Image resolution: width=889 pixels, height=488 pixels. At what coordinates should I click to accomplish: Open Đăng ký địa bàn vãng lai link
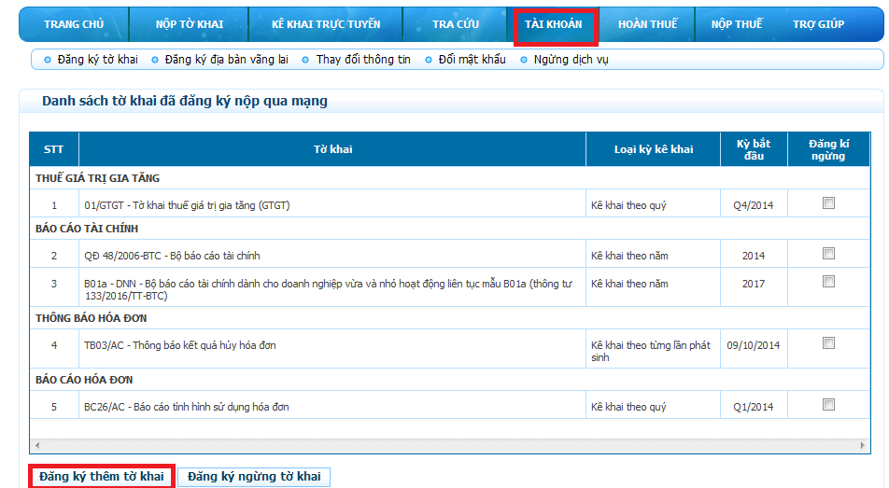(226, 60)
